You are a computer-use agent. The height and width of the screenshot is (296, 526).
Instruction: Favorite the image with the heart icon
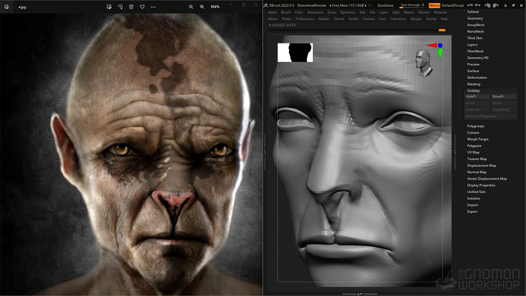(x=142, y=7)
